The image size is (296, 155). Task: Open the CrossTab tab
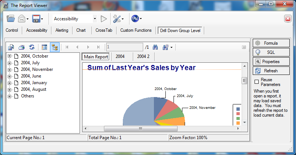(104, 30)
